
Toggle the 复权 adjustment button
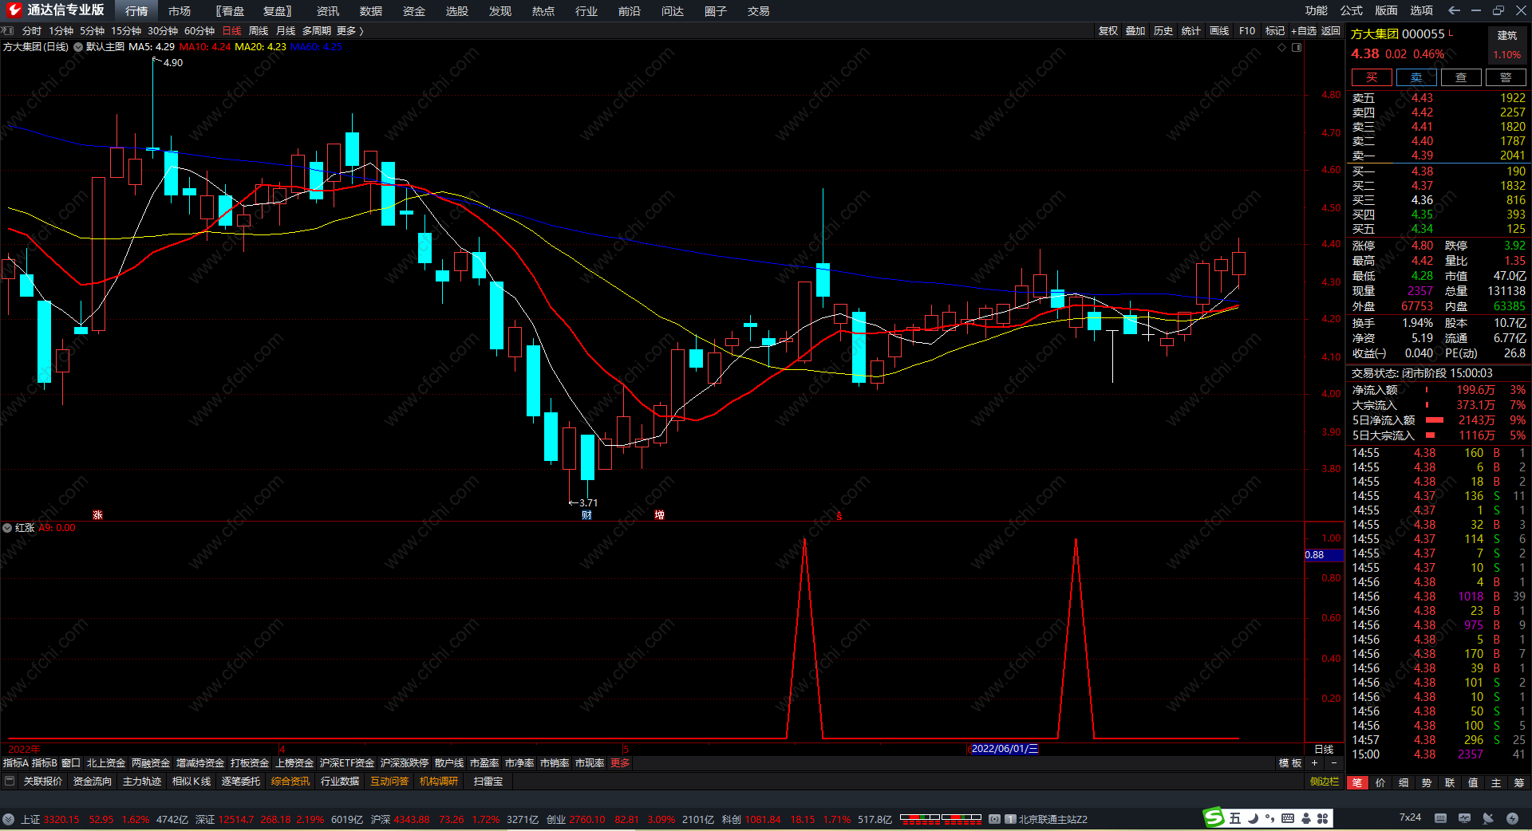point(1108,30)
